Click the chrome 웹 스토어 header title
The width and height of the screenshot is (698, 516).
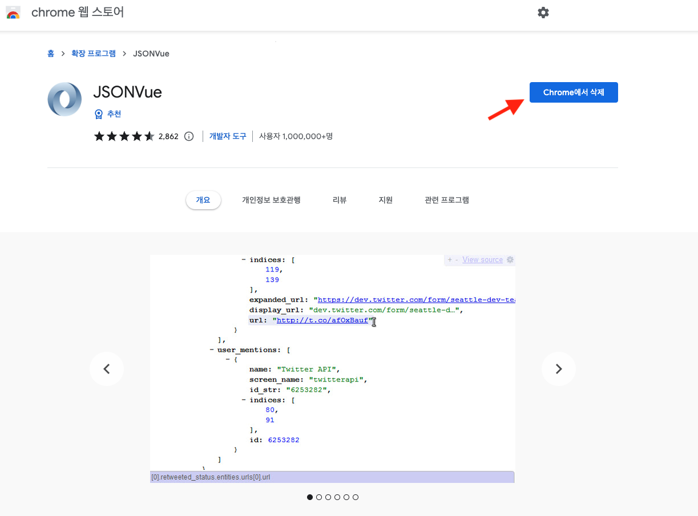click(x=78, y=12)
